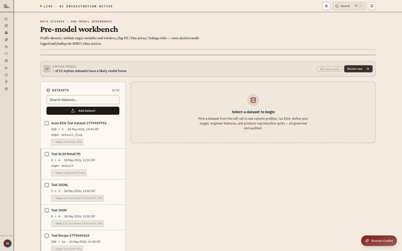Open the robot agent sidebar icon
Viewport: 402px width, 251px height.
coord(6,47)
